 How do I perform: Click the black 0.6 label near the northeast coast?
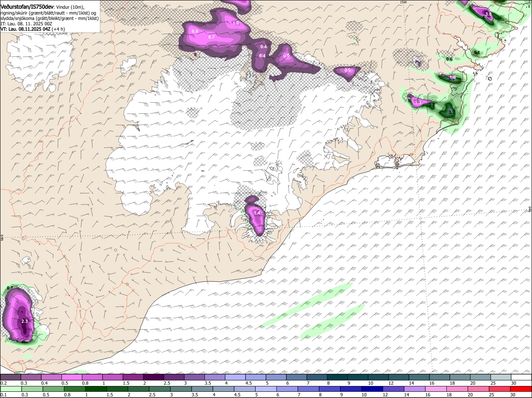pos(449,59)
